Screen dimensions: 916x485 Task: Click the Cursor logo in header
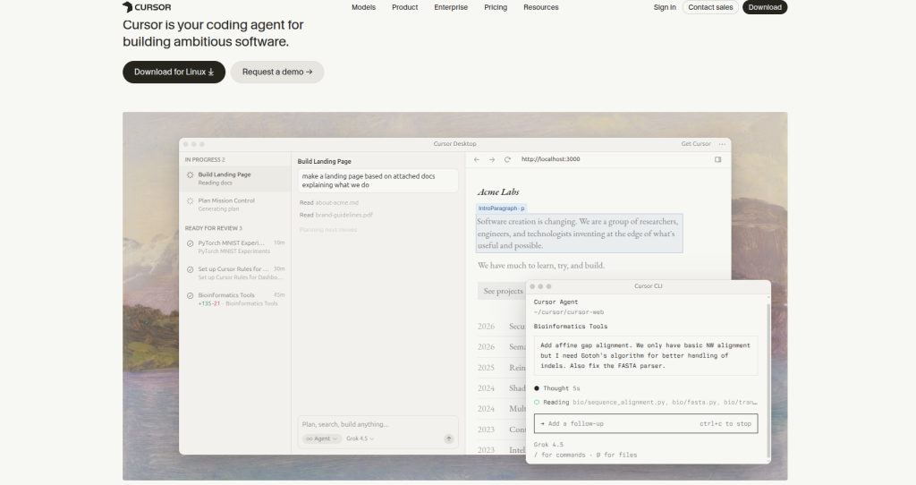147,7
